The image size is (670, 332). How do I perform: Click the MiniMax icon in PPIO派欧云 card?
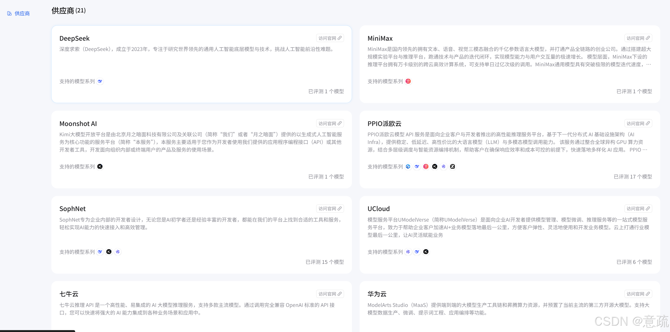click(x=426, y=167)
